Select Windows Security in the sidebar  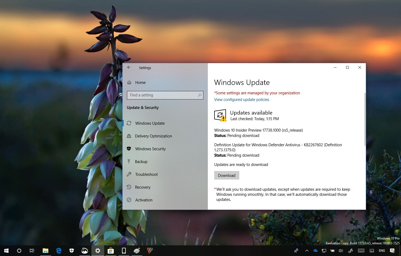(x=151, y=149)
